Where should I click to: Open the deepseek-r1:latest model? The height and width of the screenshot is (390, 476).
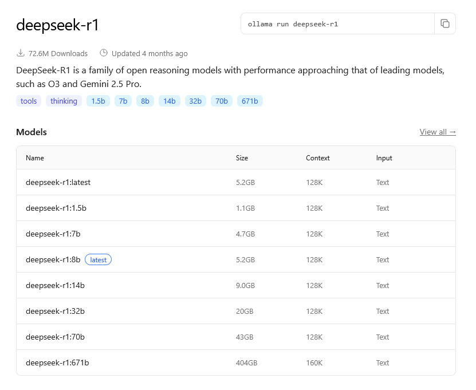pyautogui.click(x=58, y=182)
